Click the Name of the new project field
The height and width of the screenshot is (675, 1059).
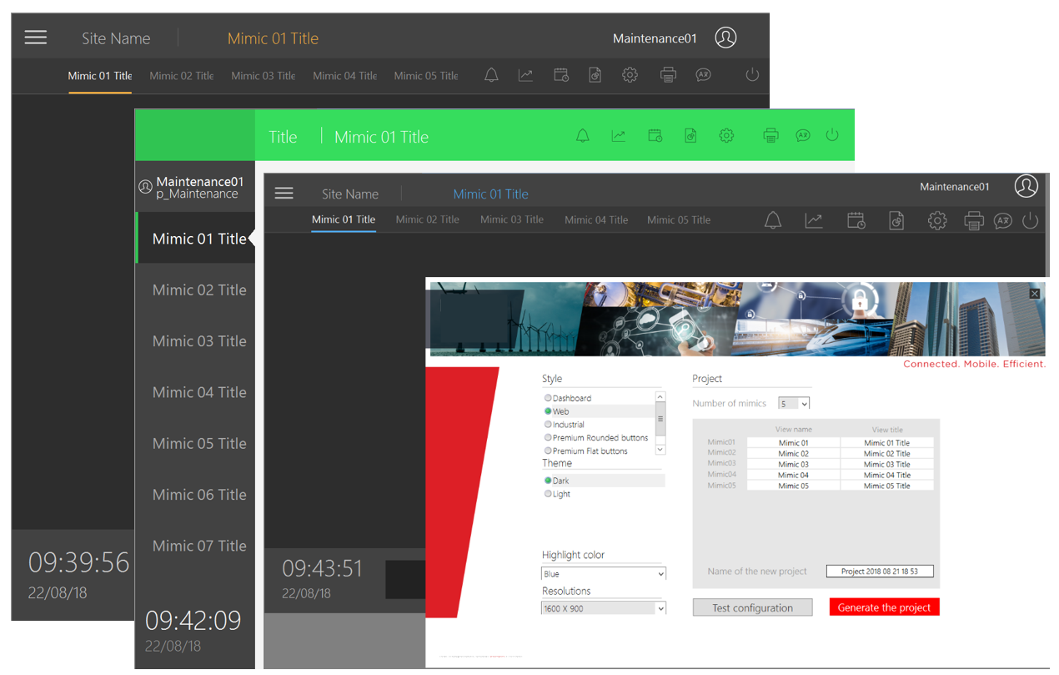pyautogui.click(x=879, y=572)
